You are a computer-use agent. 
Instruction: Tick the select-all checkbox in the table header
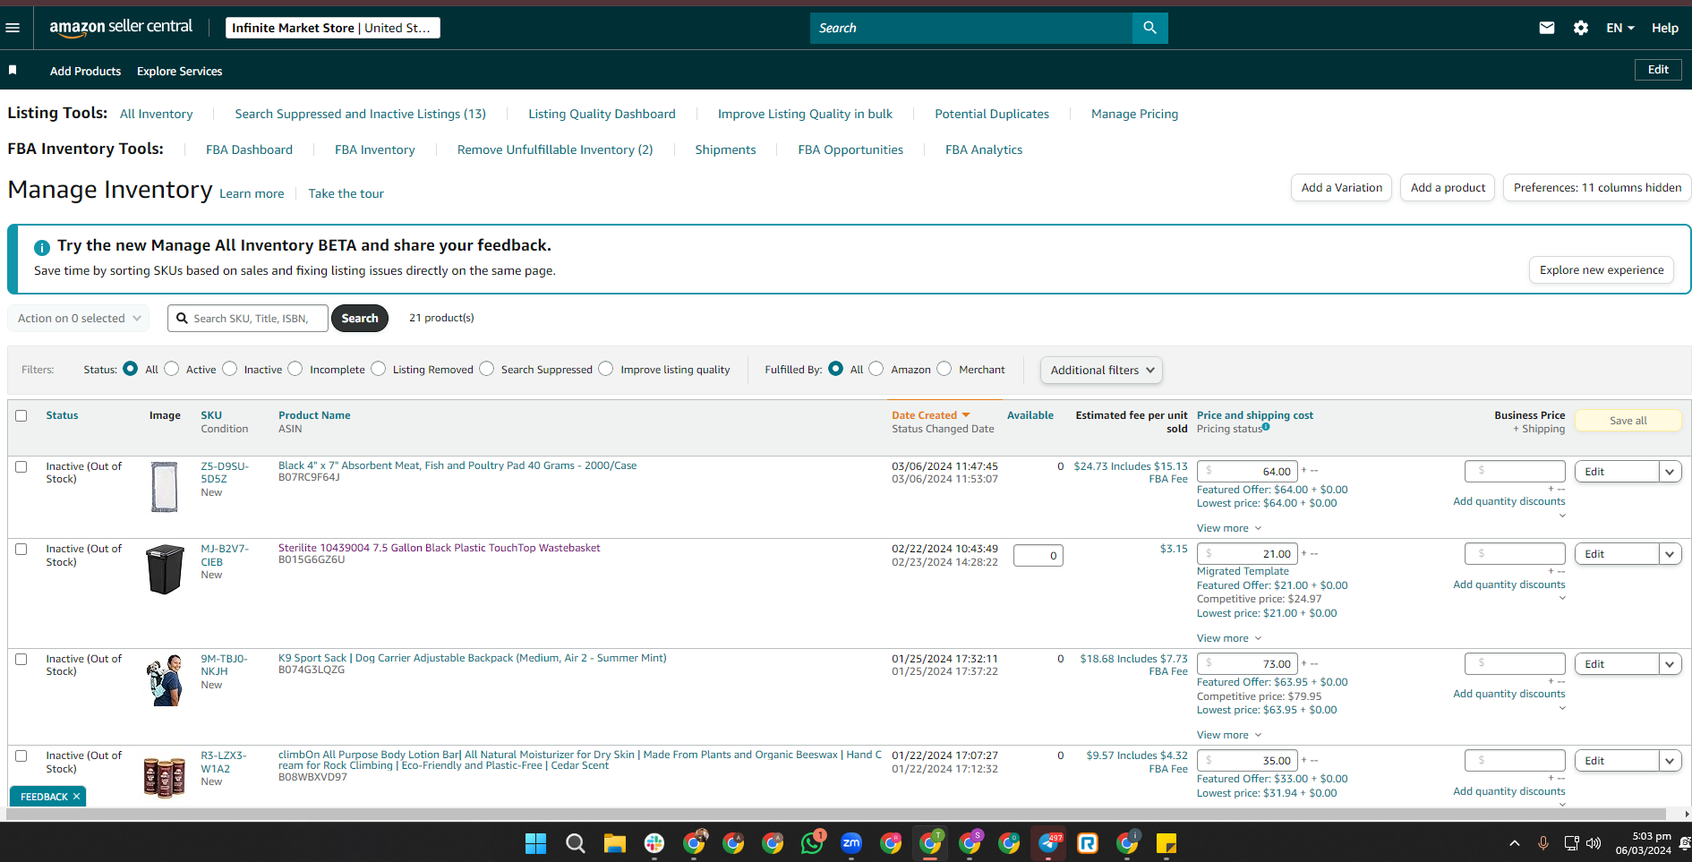21,415
